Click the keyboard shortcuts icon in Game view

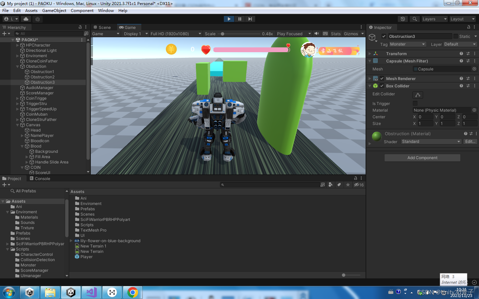click(325, 34)
